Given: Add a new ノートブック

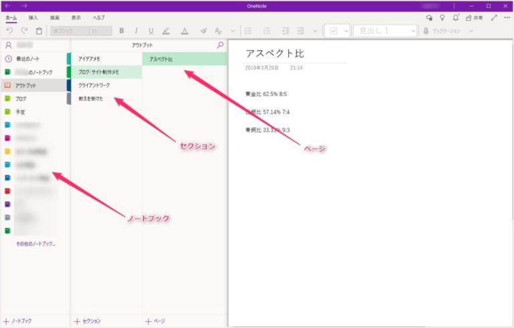Looking at the screenshot, I should [17, 321].
